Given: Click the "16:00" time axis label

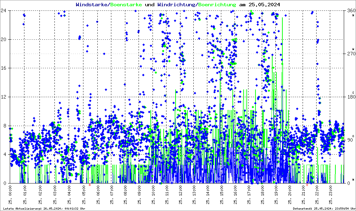Looking at the screenshot, I should [x=235, y=190].
